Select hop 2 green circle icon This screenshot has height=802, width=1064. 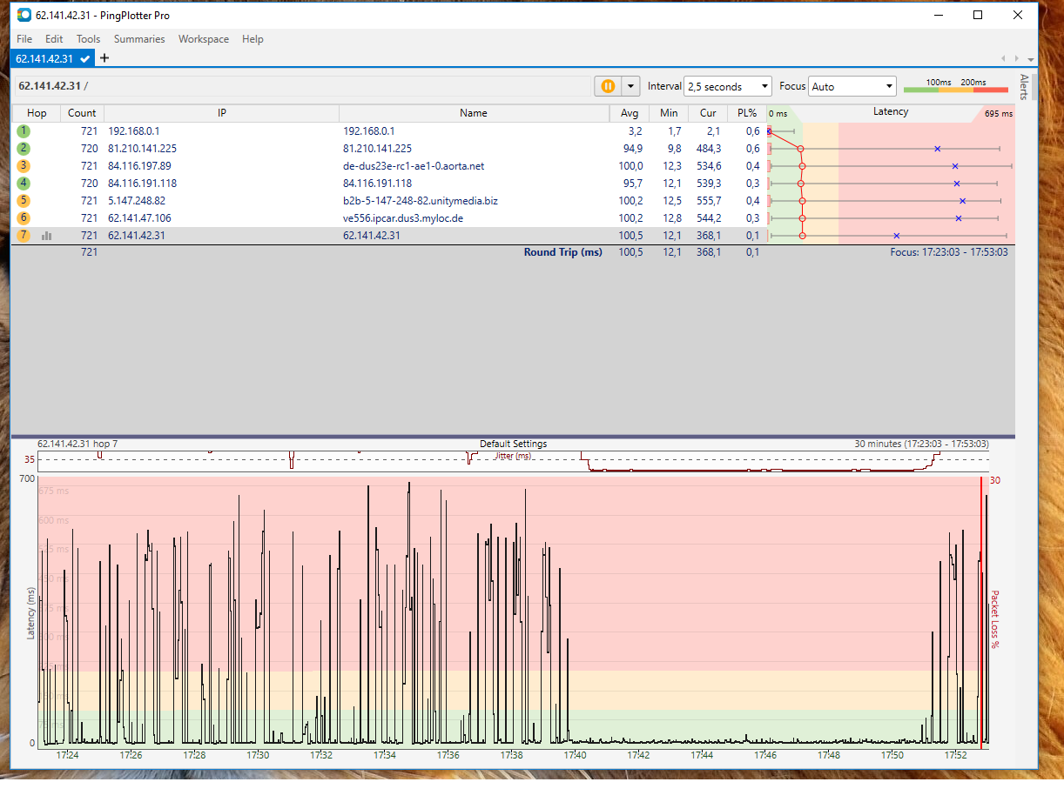(x=24, y=149)
